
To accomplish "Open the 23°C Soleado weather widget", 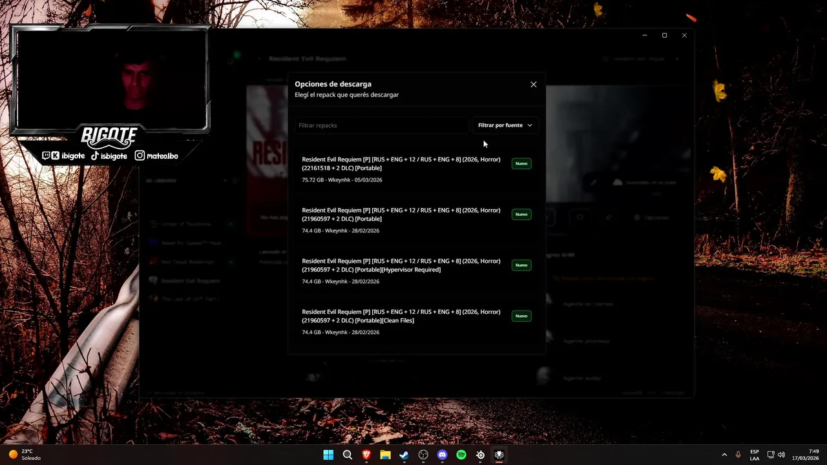I will pyautogui.click(x=25, y=455).
